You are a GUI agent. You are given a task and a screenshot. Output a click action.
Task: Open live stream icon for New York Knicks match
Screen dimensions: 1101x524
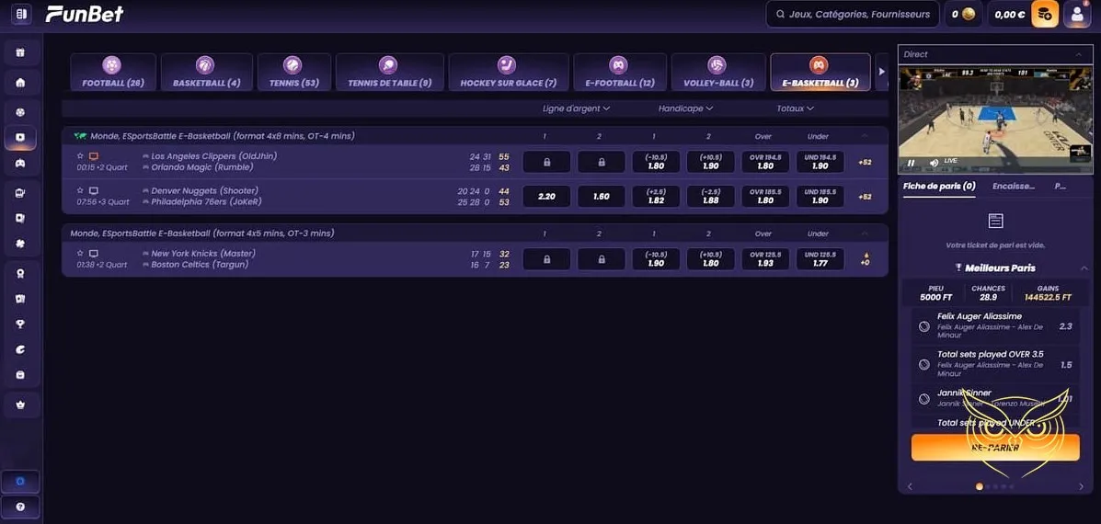click(94, 253)
